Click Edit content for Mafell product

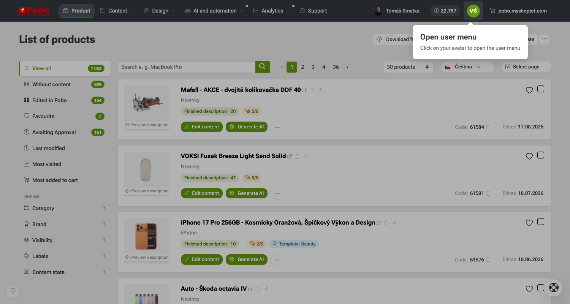(202, 127)
